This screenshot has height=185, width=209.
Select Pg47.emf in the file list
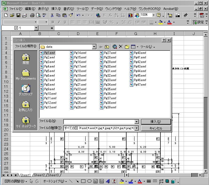pyautogui.click(x=140, y=85)
